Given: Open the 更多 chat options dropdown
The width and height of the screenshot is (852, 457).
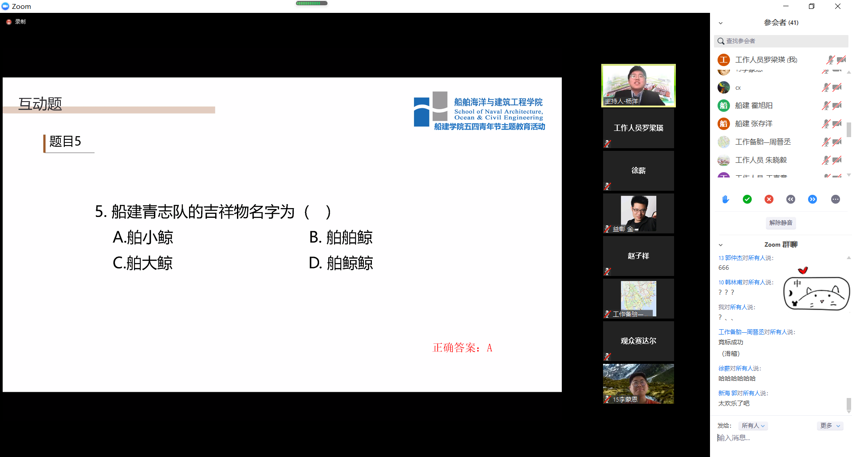Looking at the screenshot, I should pos(829,425).
